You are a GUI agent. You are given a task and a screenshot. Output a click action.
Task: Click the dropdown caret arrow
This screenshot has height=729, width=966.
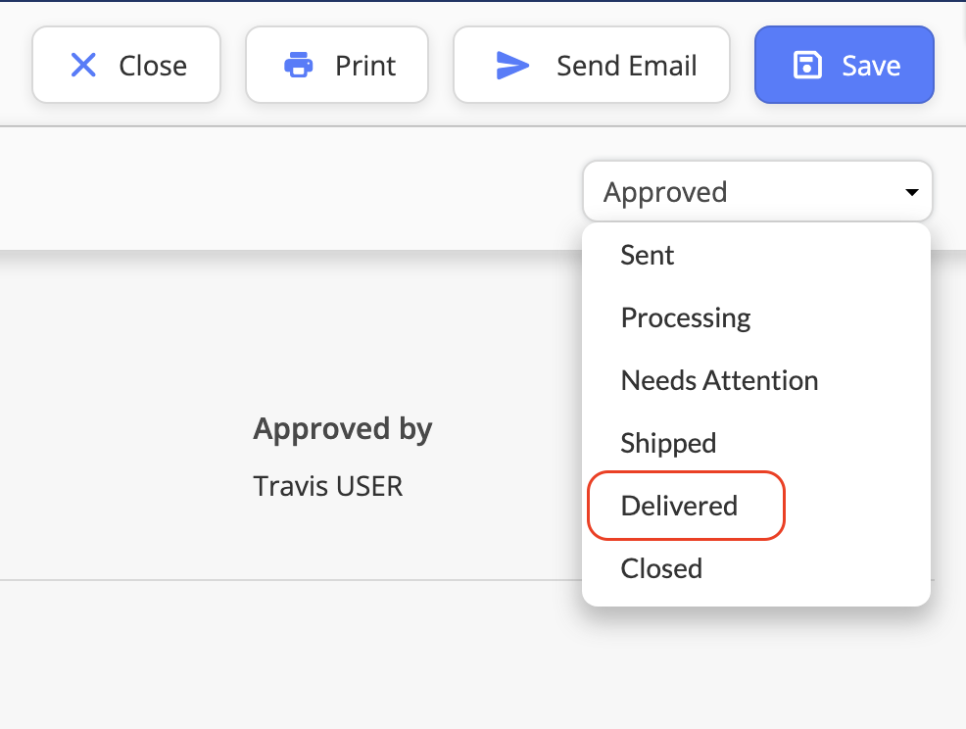(x=912, y=192)
